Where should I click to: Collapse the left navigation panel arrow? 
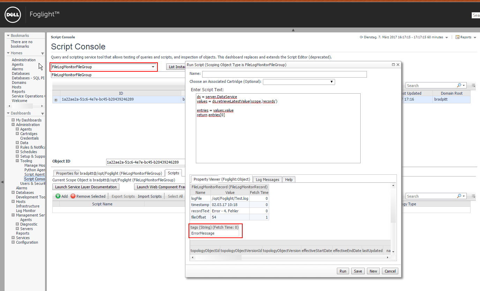click(x=2, y=182)
